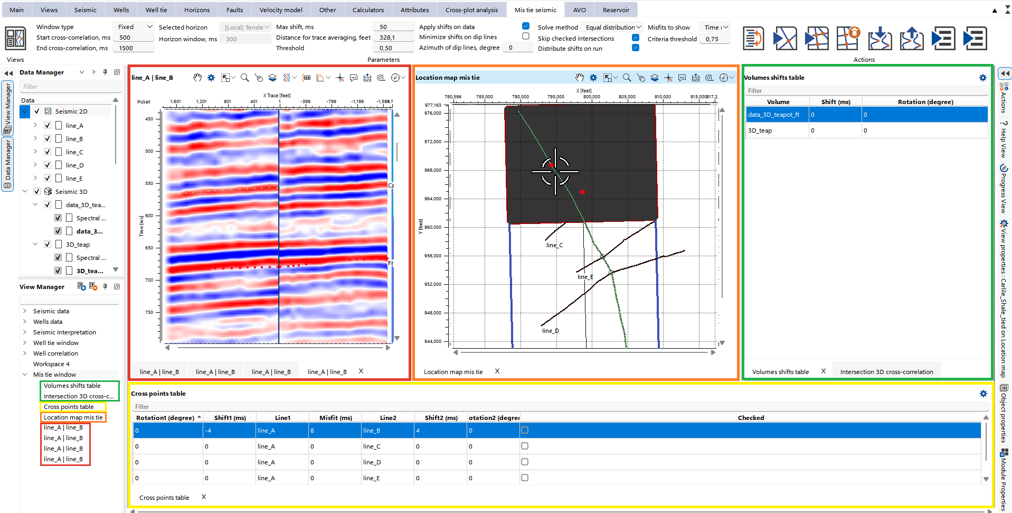Click the layers icon in Location map toolbar
Image resolution: width=1012 pixels, height=513 pixels.
655,78
